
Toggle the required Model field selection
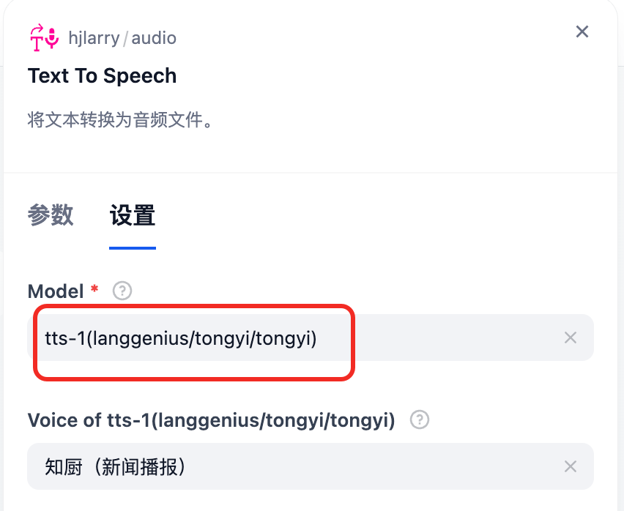293,337
